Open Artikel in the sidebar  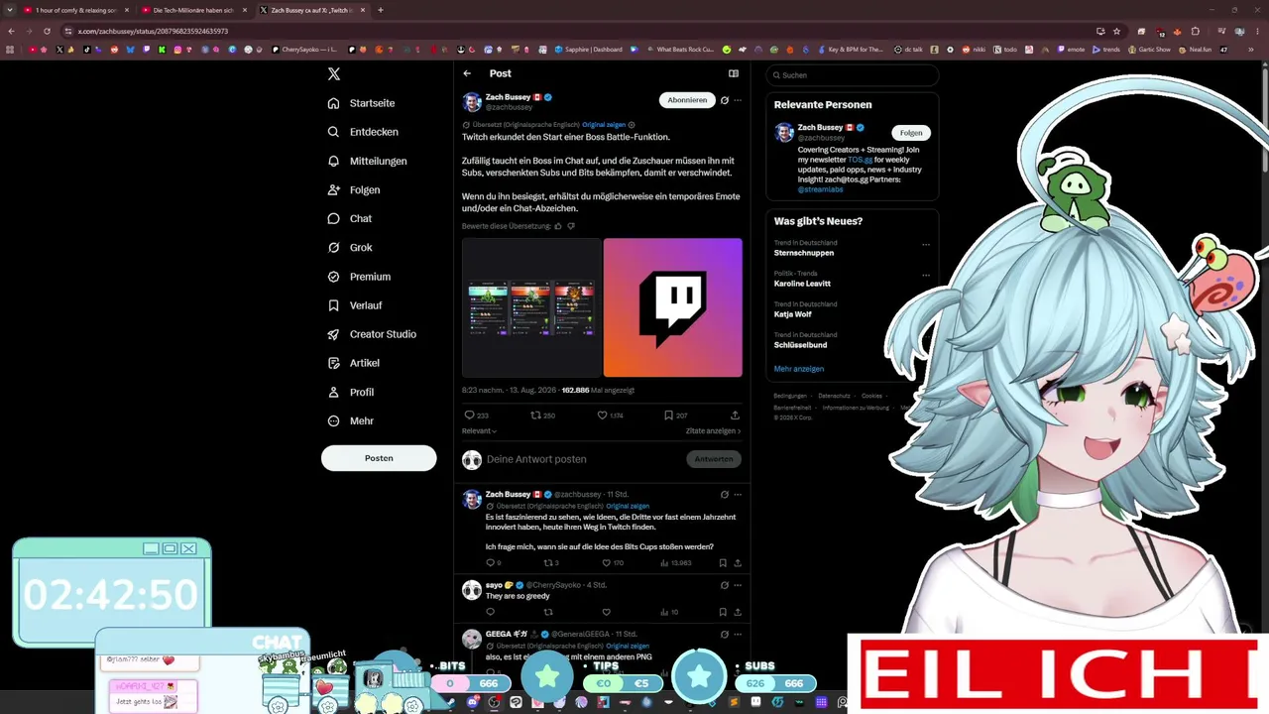(x=354, y=363)
